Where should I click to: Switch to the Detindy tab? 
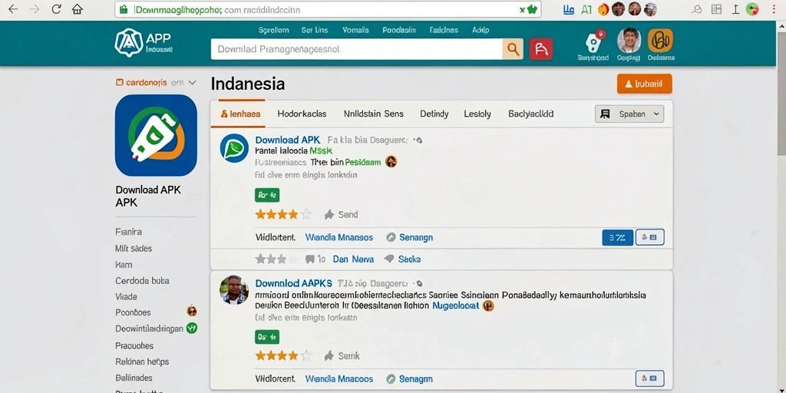[x=434, y=114]
